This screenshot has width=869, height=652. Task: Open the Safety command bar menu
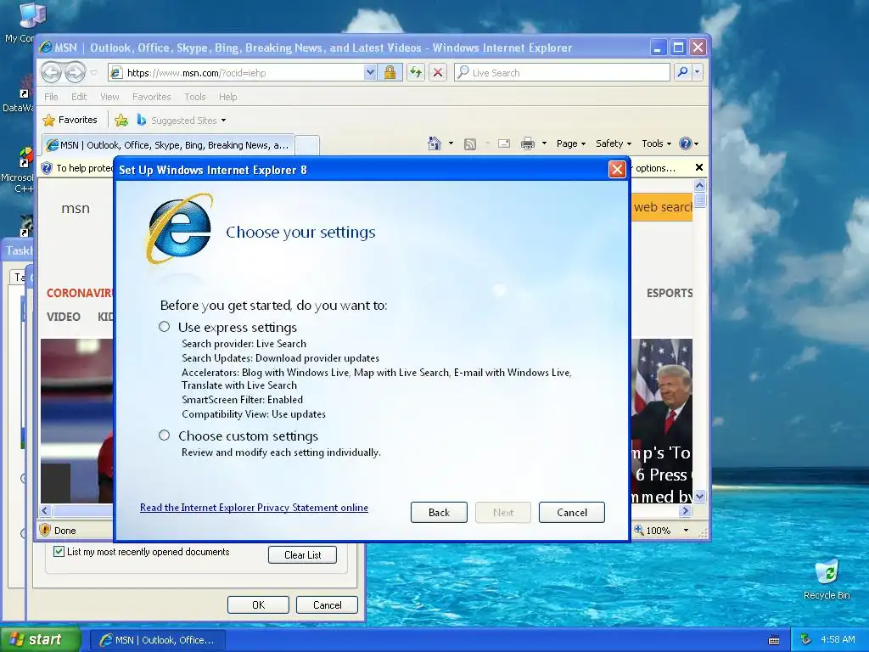614,143
